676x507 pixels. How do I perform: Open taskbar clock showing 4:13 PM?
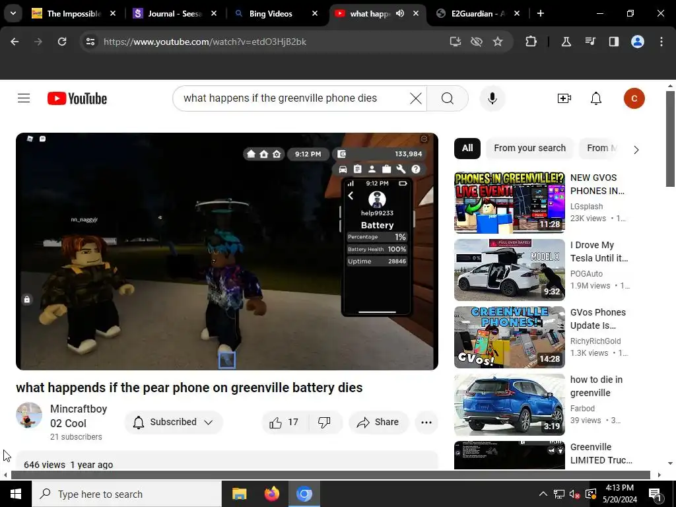619,494
